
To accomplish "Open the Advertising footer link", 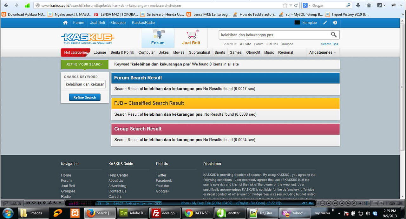I will pyautogui.click(x=117, y=186).
